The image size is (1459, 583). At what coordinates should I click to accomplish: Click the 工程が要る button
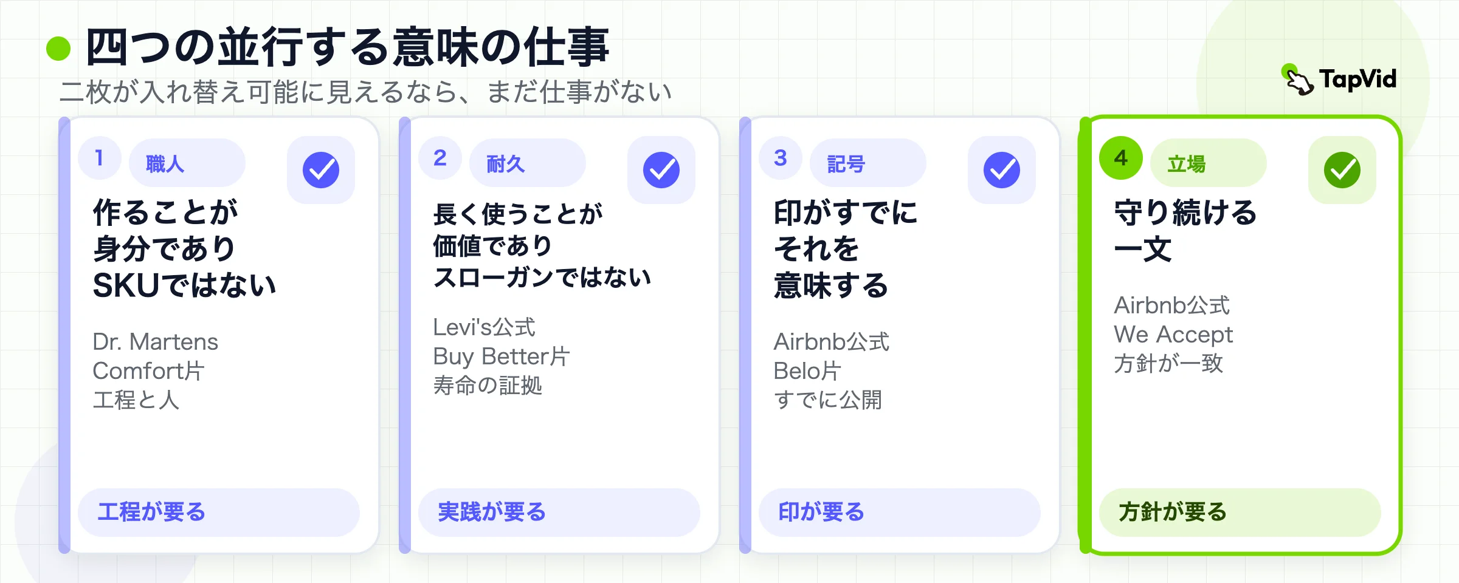[219, 513]
